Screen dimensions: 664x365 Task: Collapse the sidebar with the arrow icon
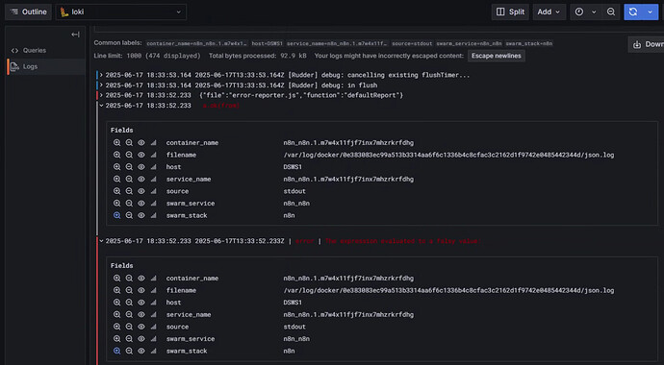coord(75,35)
